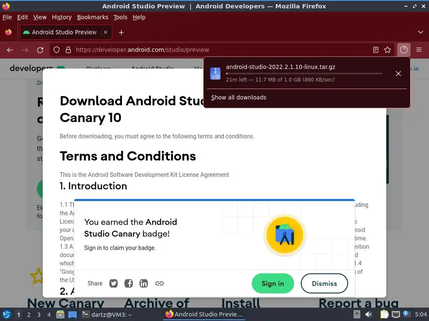Switch to workspace 1
Image resolution: width=429 pixels, height=321 pixels.
click(18, 315)
